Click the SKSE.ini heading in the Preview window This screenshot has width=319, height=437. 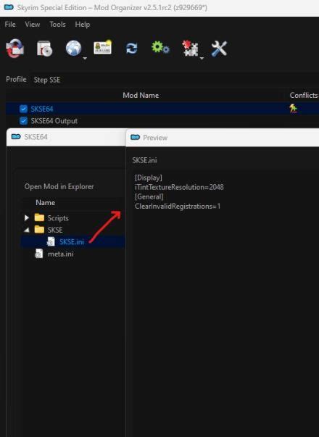tap(144, 160)
